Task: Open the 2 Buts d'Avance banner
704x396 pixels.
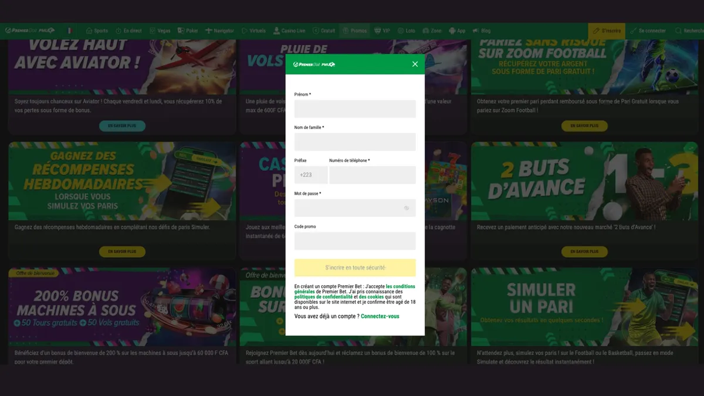Action: coord(584,181)
